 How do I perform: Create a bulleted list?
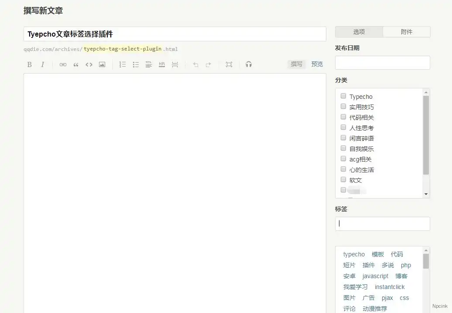136,64
